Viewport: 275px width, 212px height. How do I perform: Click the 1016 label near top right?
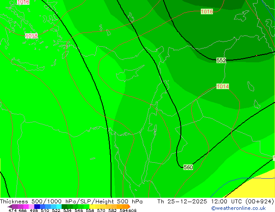coord(207,12)
